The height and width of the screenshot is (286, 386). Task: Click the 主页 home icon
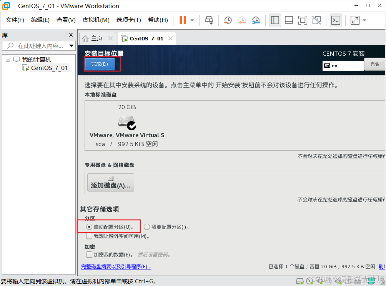tap(85, 38)
